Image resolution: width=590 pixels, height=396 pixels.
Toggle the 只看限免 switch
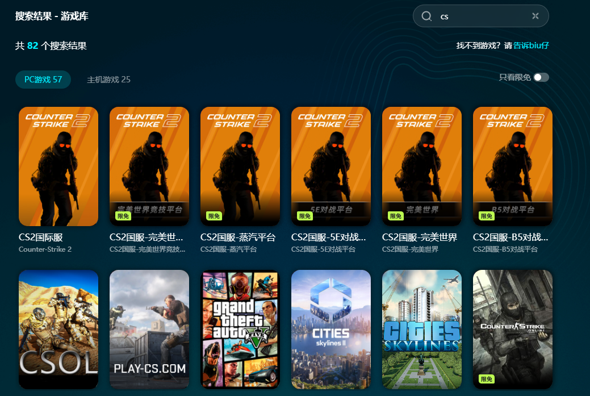541,77
